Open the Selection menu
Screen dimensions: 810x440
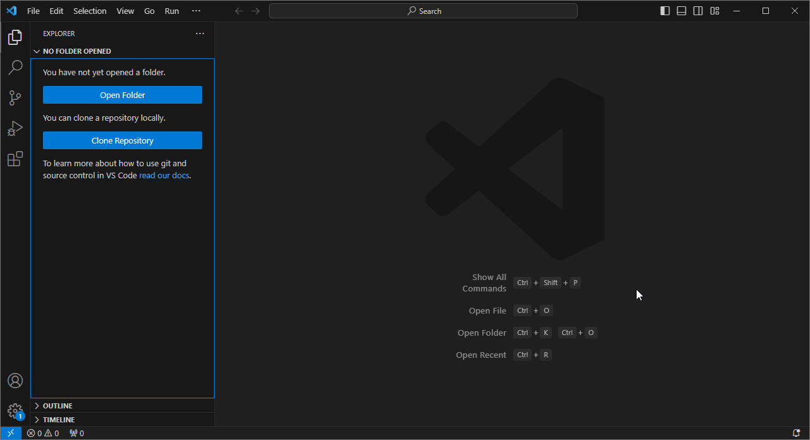click(x=90, y=11)
